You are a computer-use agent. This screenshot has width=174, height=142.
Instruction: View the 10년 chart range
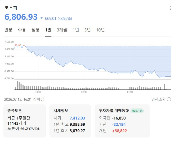pyautogui.click(x=100, y=30)
